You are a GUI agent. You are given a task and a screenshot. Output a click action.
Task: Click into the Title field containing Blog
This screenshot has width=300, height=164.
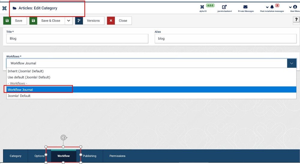[x=77, y=38]
